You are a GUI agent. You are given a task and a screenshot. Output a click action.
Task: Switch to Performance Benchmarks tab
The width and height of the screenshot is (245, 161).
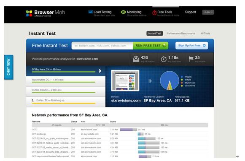(181, 34)
